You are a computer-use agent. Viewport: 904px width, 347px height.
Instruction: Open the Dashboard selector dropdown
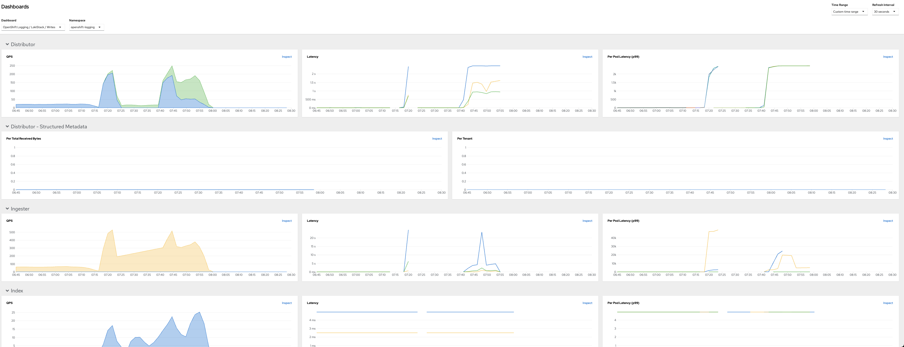pos(33,27)
